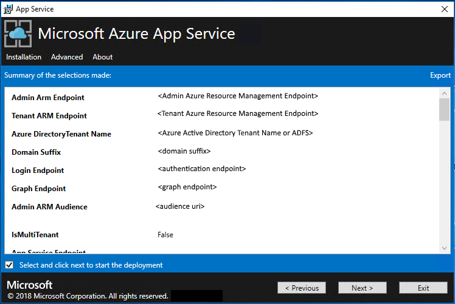Click the Exit button
The height and width of the screenshot is (304, 455).
(x=423, y=288)
